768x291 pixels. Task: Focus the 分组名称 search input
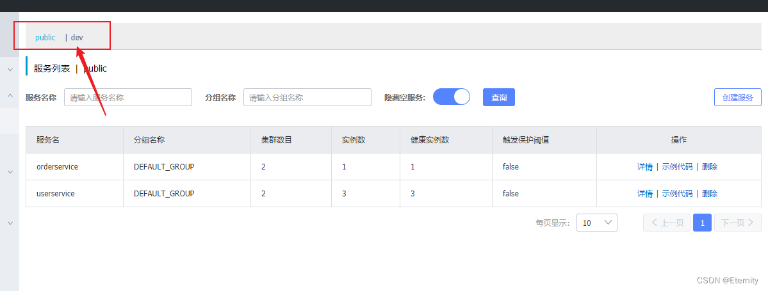click(307, 97)
